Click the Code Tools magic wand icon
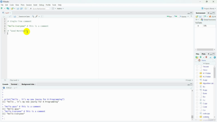Viewport: 217px width, 122px height. [37, 17]
